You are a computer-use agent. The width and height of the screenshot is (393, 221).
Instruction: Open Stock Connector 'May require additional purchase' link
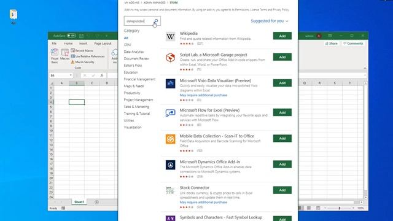pyautogui.click(x=203, y=202)
